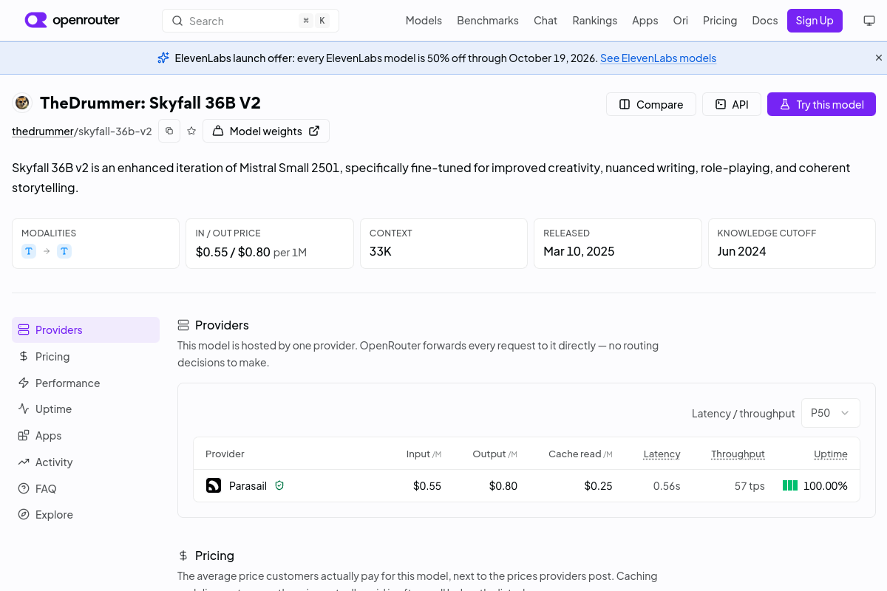Favorite the model with the star icon
The width and height of the screenshot is (887, 591).
191,131
